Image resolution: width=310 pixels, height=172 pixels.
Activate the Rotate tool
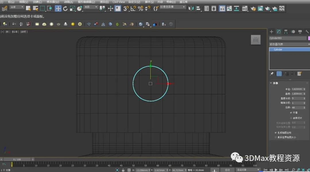tap(65, 8)
